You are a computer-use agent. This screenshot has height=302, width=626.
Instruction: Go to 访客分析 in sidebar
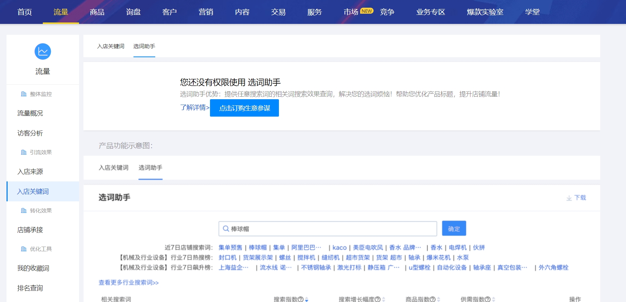pyautogui.click(x=30, y=133)
